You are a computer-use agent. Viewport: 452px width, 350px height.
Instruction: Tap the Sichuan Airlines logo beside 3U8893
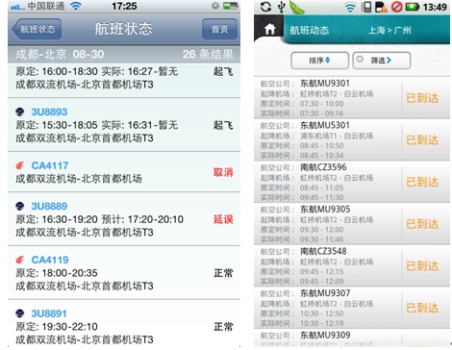point(20,112)
